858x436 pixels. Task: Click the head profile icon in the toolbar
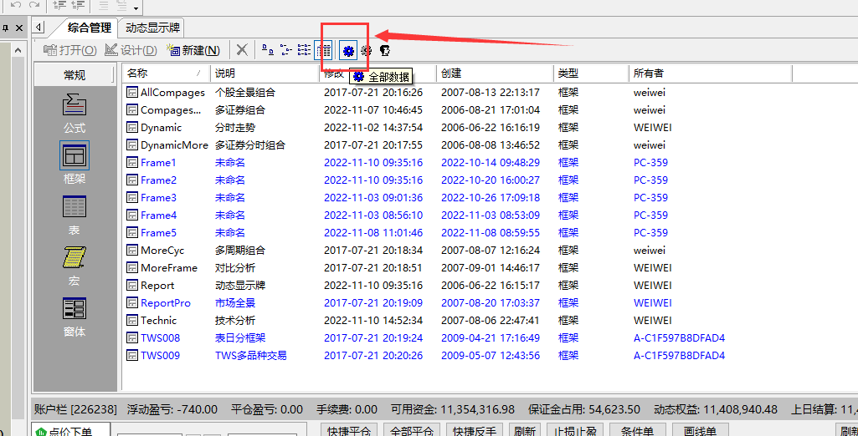point(385,51)
